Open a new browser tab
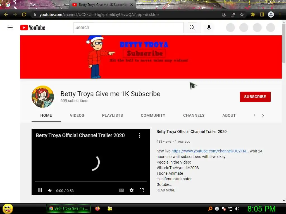Image resolution: width=286 pixels, height=214 pixels. click(142, 5)
